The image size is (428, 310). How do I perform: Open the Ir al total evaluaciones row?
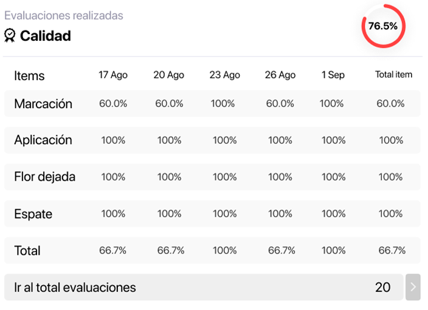point(204,287)
